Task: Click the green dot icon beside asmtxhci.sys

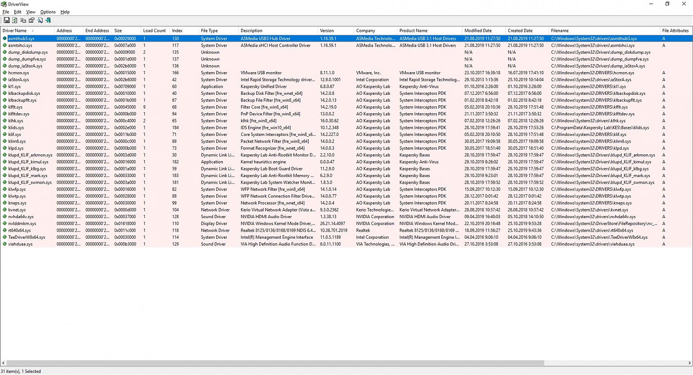Action: pos(5,45)
